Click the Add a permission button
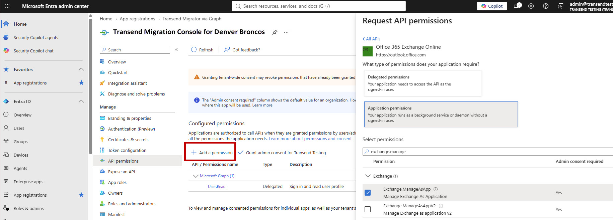 pos(212,153)
